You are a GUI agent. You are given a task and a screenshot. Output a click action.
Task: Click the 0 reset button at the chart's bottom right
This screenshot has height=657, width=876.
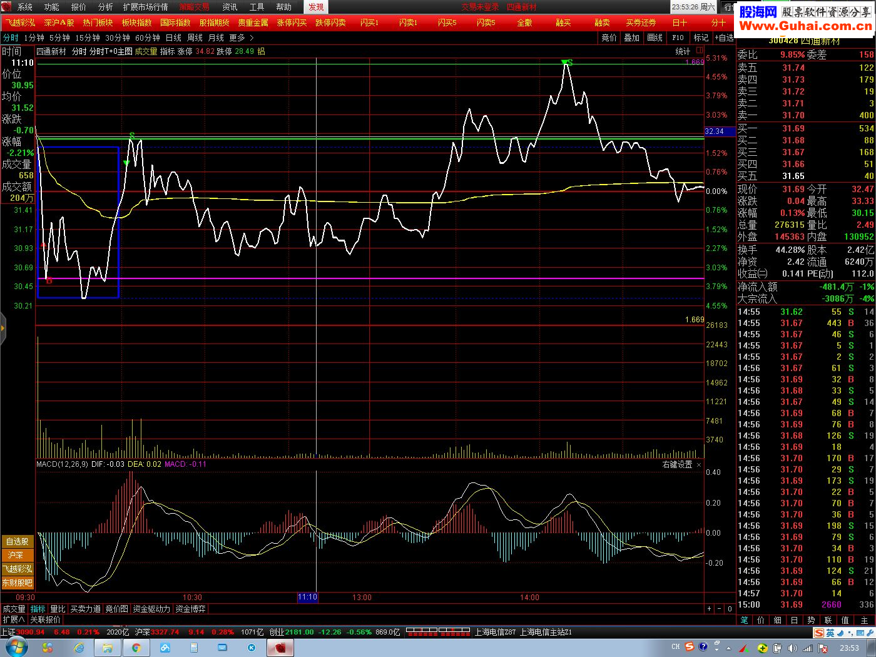[x=730, y=609]
